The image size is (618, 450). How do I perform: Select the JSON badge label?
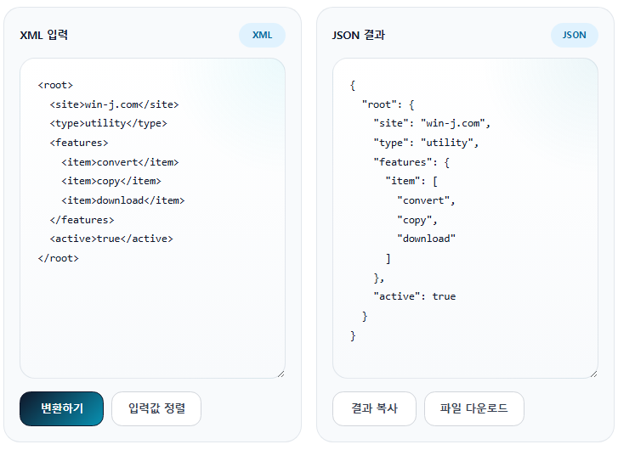click(575, 35)
